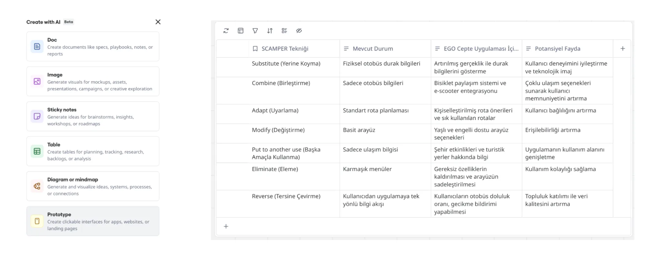Click the refresh sync icon in table toolbar
659x260 pixels.
pyautogui.click(x=226, y=31)
